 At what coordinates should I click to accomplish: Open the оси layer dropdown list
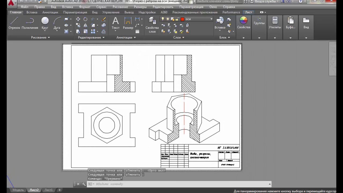click(211, 19)
